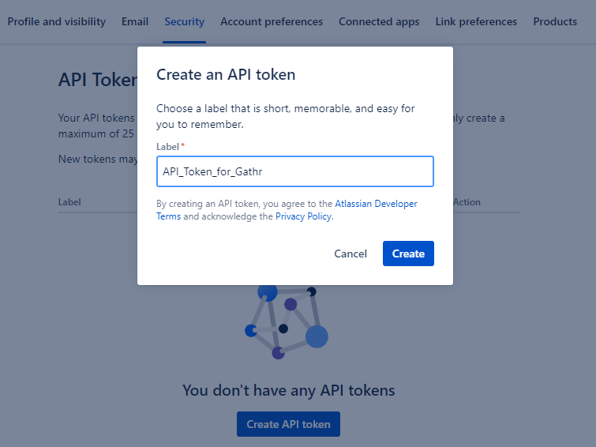This screenshot has width=596, height=447.
Task: Open the Profile and visibility tab
Action: point(56,22)
